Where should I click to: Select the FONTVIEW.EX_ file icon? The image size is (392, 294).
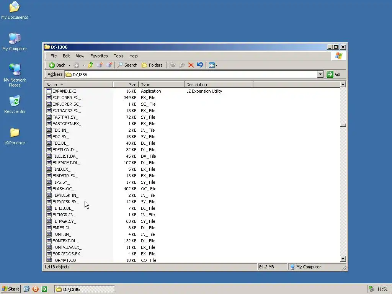coord(49,247)
